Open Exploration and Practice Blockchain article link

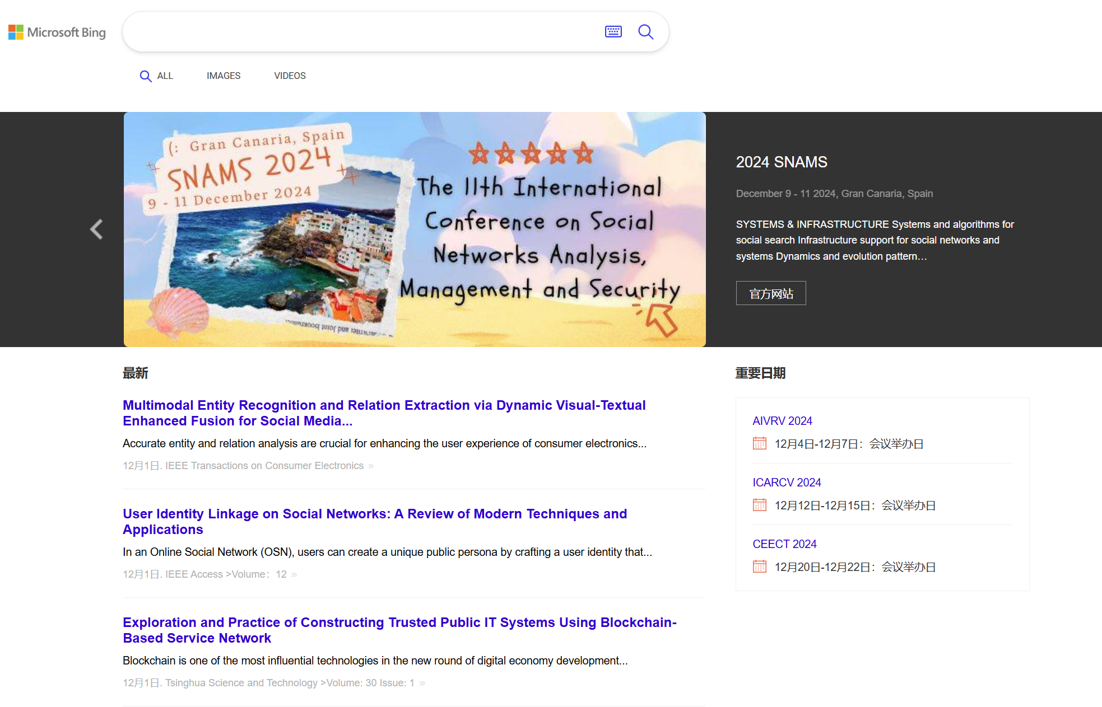point(399,630)
